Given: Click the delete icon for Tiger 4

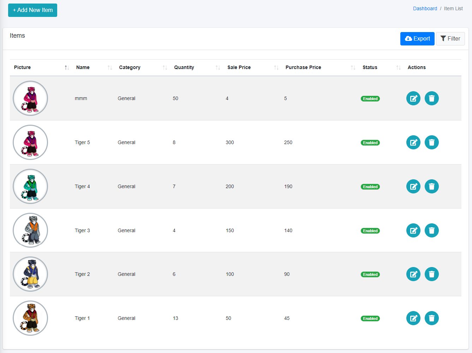Looking at the screenshot, I should (x=431, y=186).
